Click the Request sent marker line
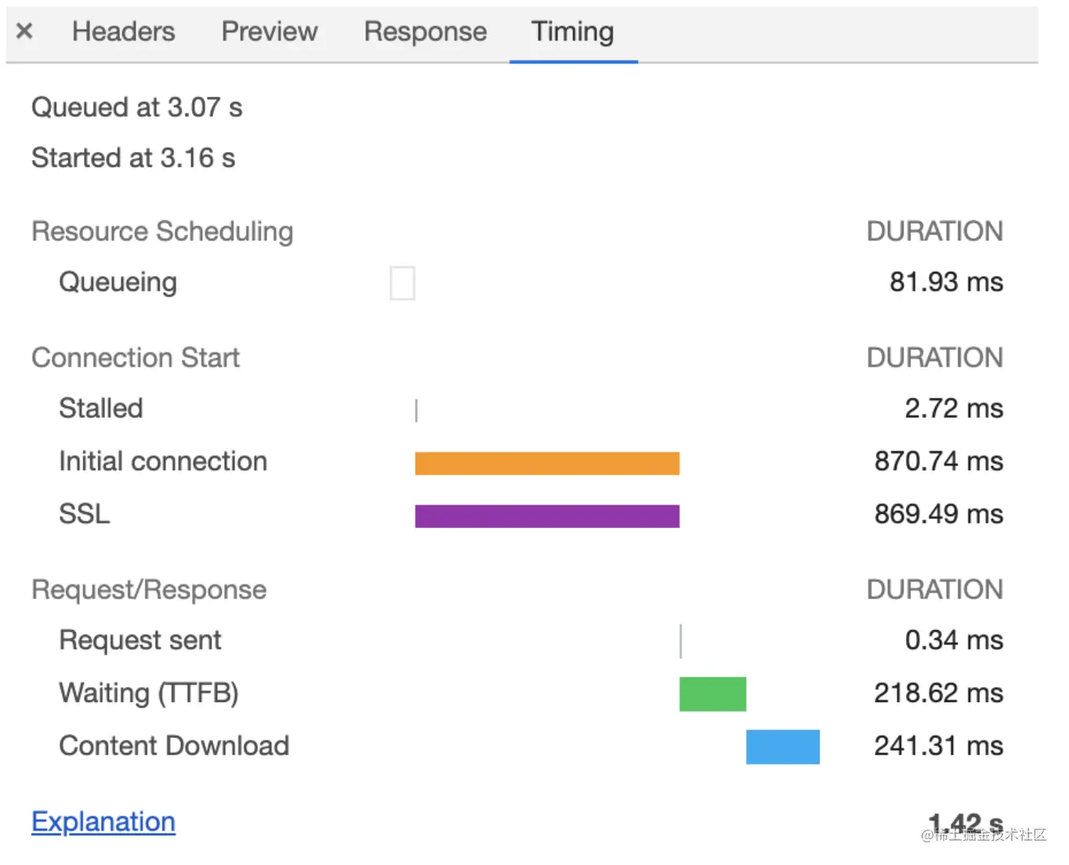Viewport: 1069px width, 865px height. click(680, 641)
